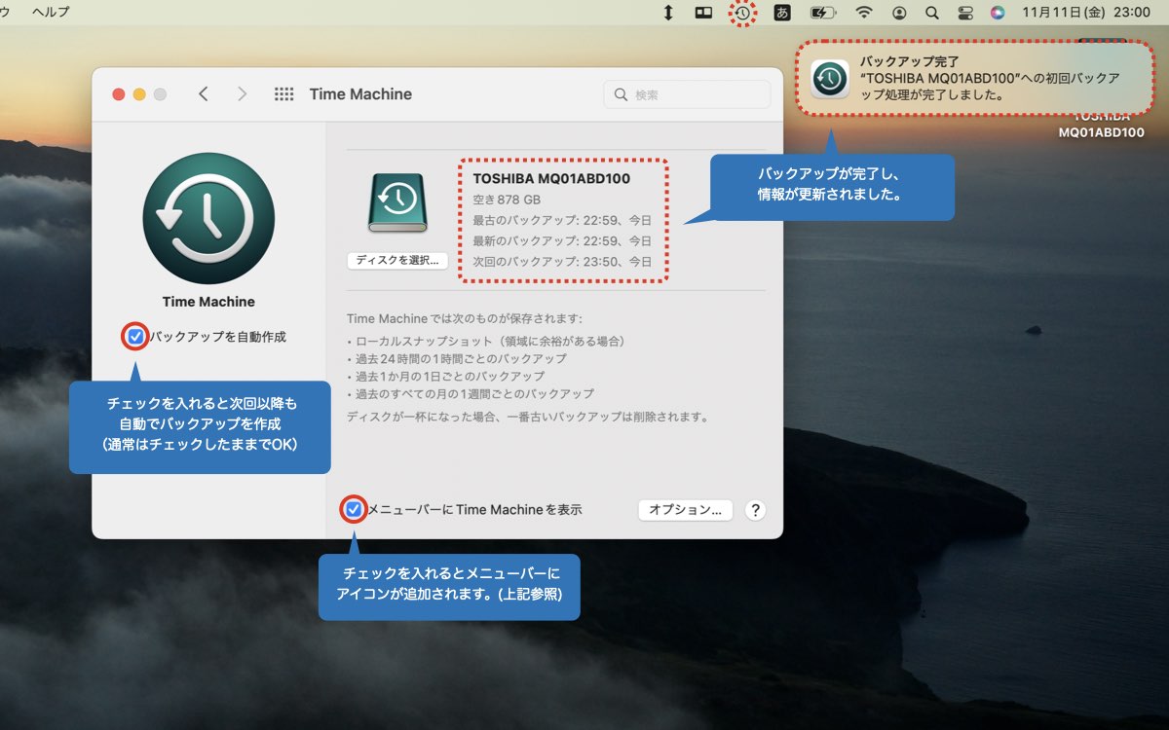Image resolution: width=1169 pixels, height=730 pixels.
Task: Open the window layout menu bar icon
Action: pos(703,13)
